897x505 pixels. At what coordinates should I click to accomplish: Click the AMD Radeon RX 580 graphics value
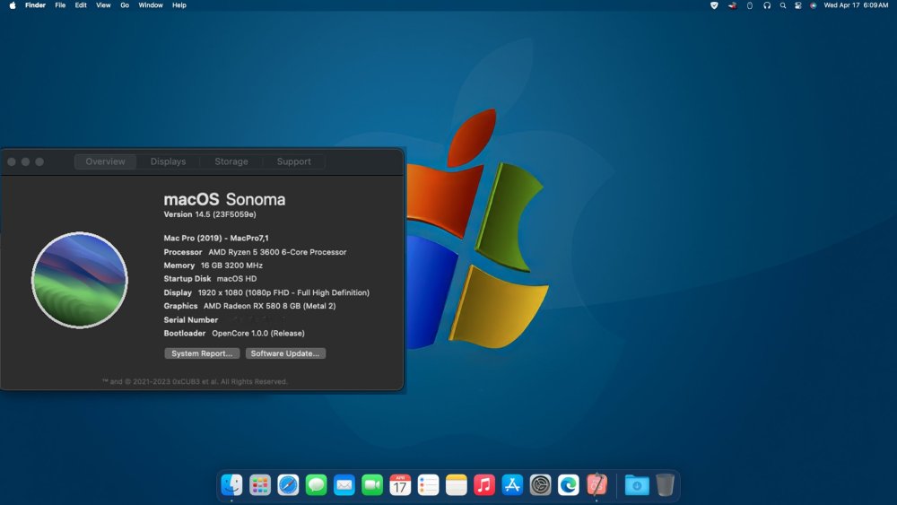point(269,306)
